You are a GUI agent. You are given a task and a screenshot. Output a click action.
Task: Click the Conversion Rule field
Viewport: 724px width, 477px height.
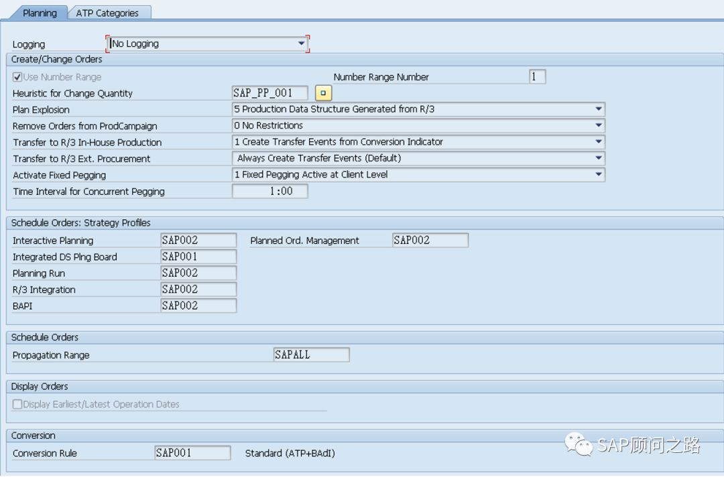tap(192, 453)
